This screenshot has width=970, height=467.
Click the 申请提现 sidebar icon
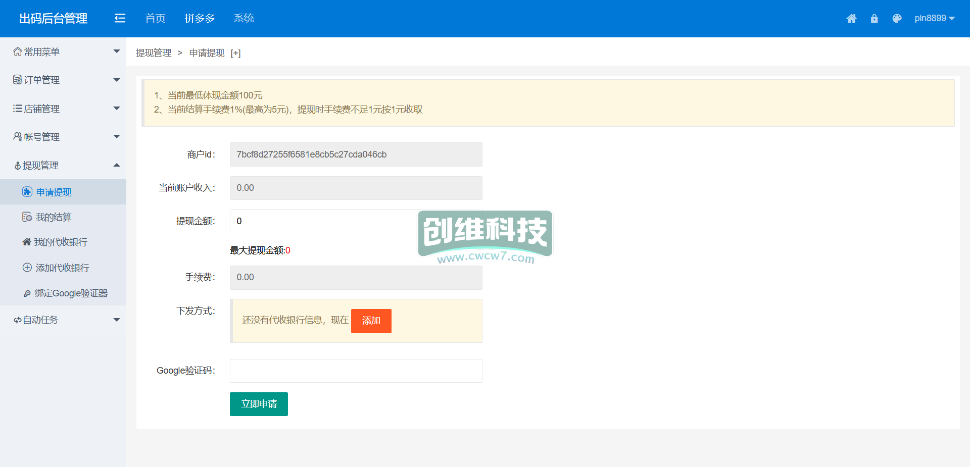point(27,192)
